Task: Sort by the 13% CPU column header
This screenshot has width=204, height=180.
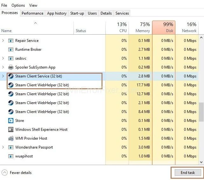Action: click(117, 28)
